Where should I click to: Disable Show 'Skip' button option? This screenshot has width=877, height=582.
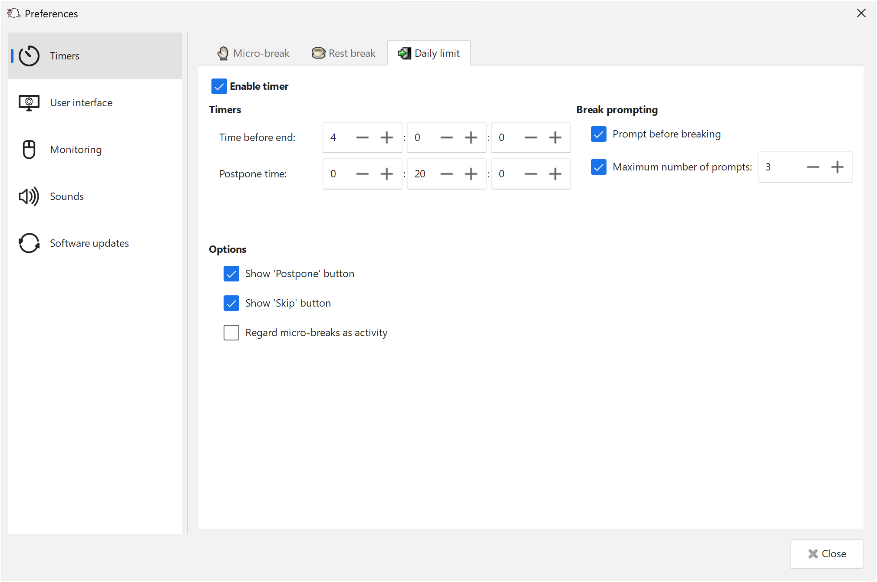[231, 303]
